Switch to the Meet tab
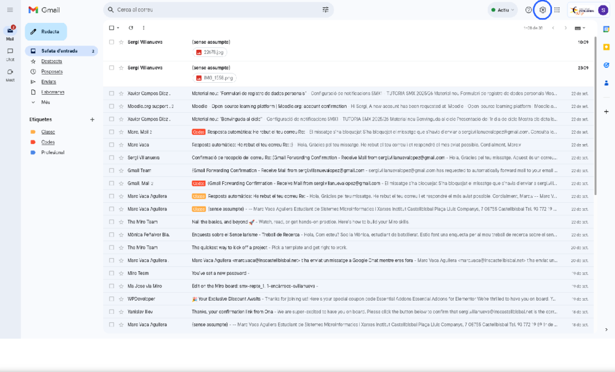The width and height of the screenshot is (615, 372). click(10, 74)
